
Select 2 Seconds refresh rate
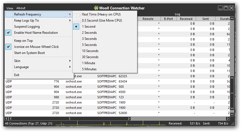(105, 33)
